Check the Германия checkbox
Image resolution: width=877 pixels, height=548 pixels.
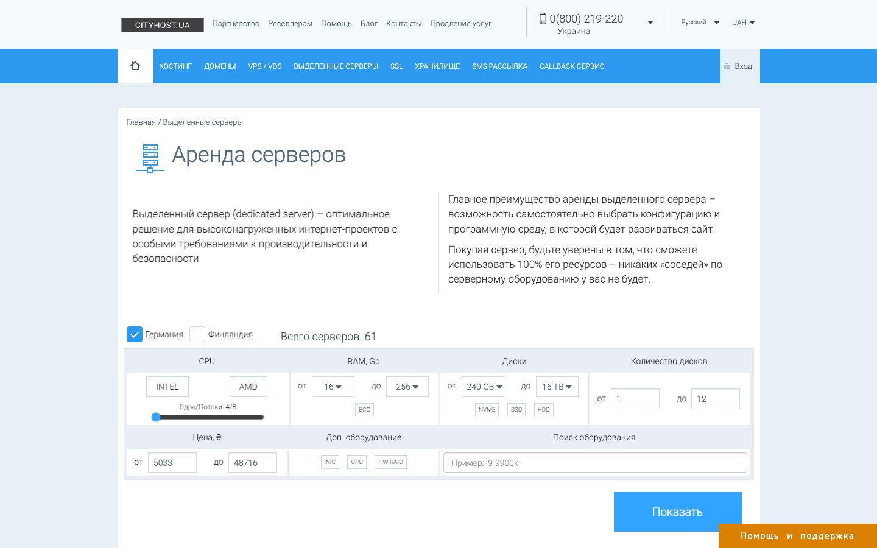[135, 334]
